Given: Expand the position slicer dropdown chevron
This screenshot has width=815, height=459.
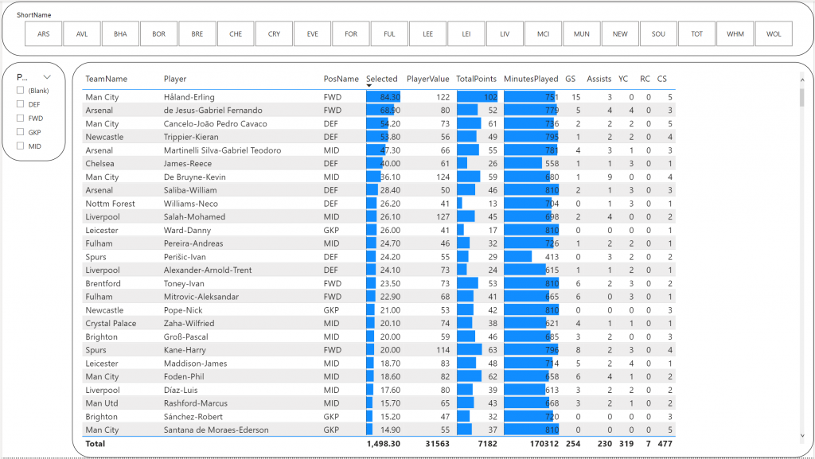Looking at the screenshot, I should 47,77.
